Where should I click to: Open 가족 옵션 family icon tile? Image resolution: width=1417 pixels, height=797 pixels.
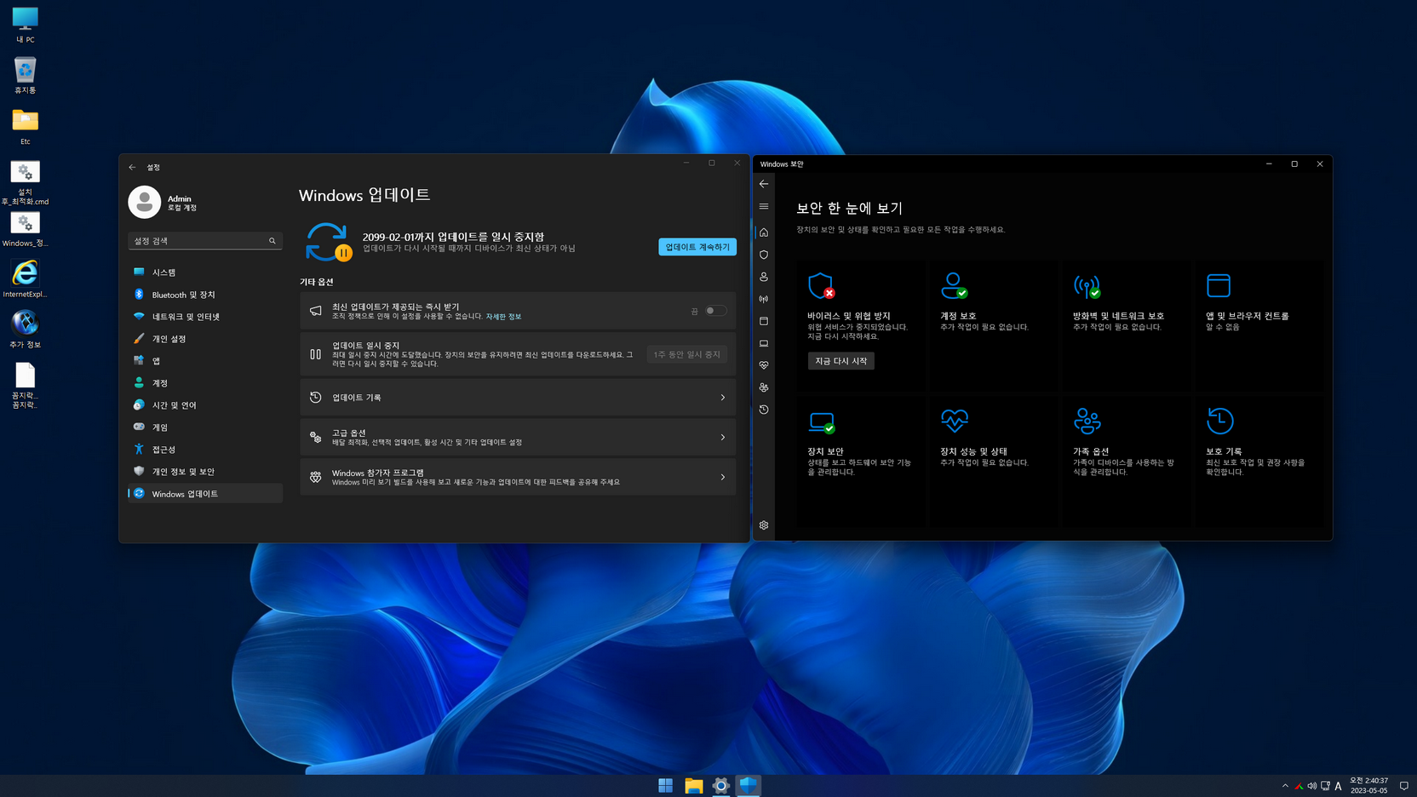click(1087, 421)
